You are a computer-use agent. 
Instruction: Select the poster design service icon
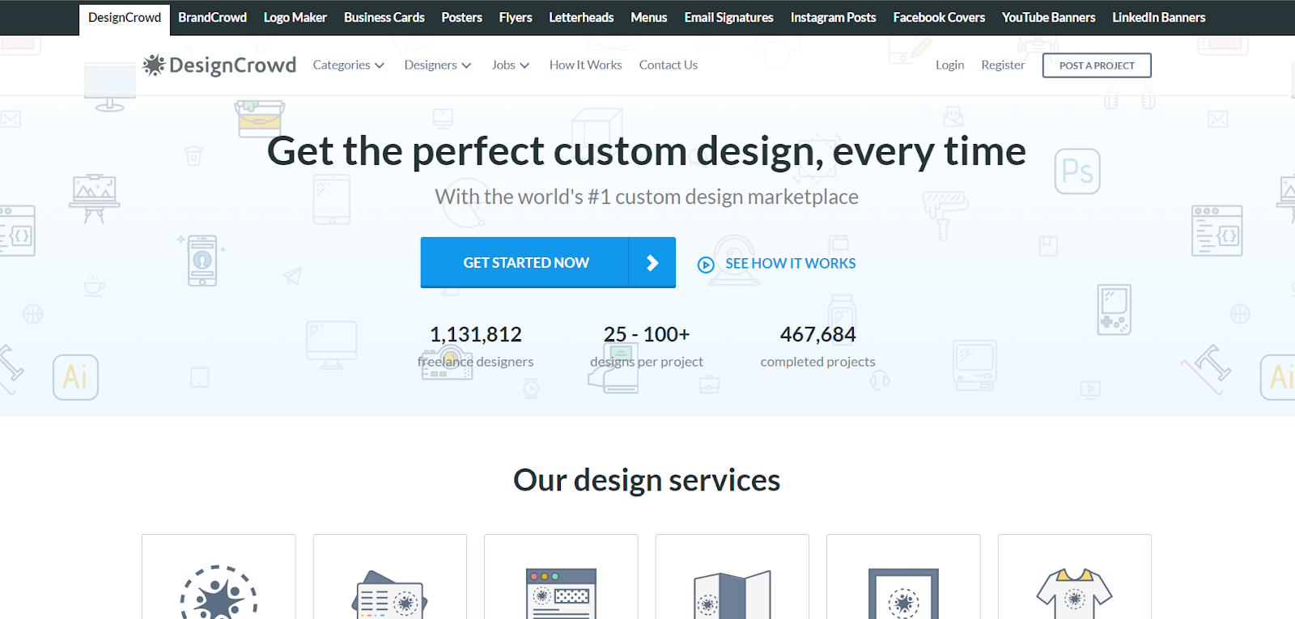tap(903, 593)
